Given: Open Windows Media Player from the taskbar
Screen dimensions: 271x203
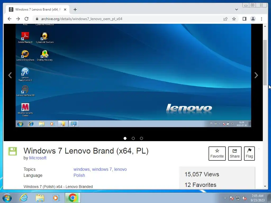Looking at the screenshot, I should coord(56,198).
